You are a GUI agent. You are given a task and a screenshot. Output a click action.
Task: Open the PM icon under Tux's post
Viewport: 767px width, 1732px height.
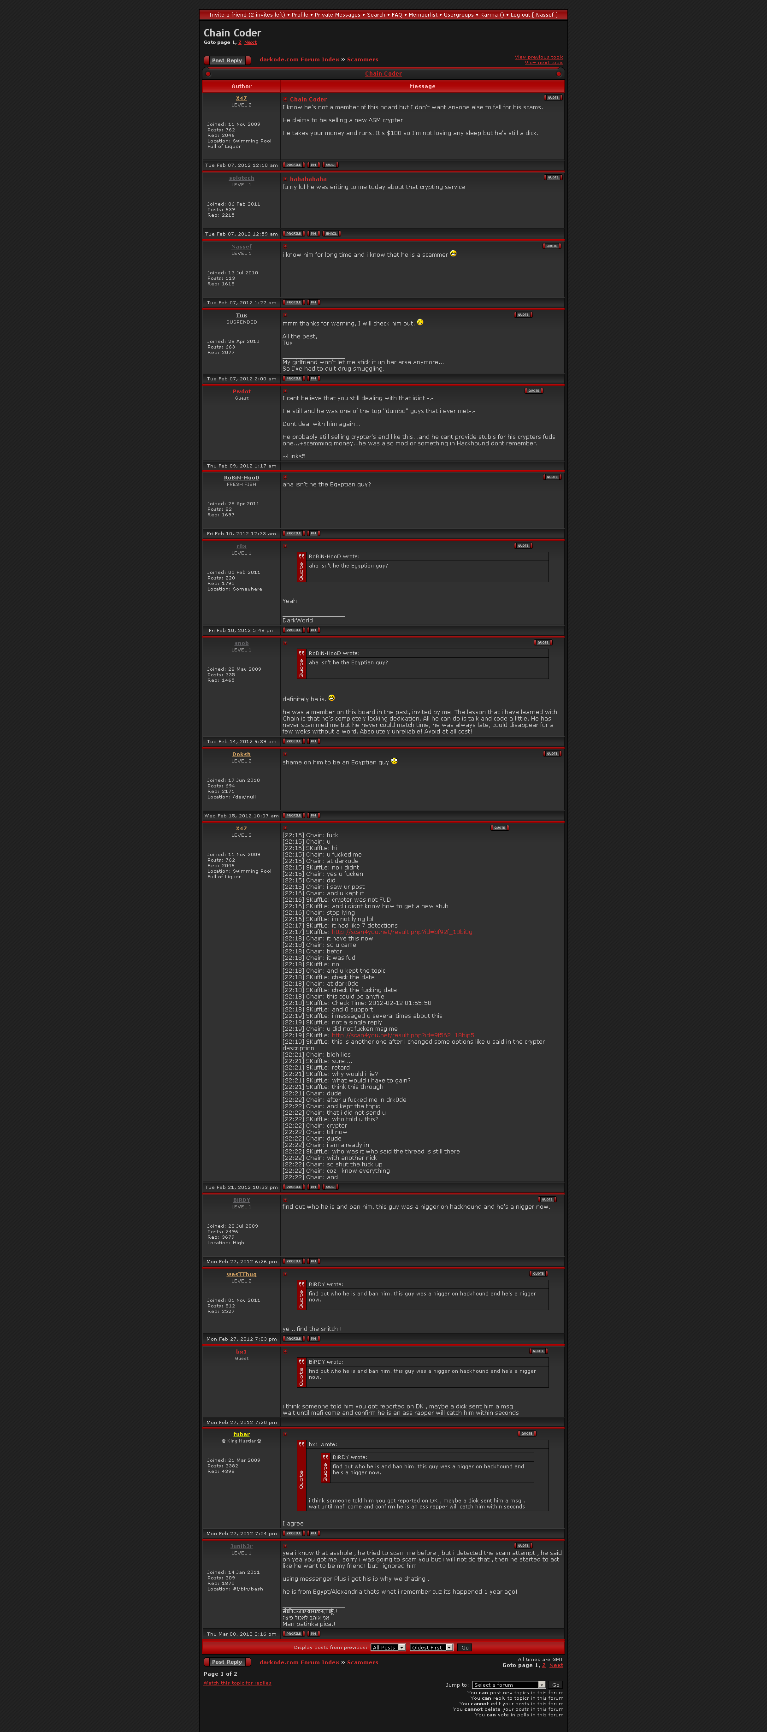pyautogui.click(x=313, y=378)
